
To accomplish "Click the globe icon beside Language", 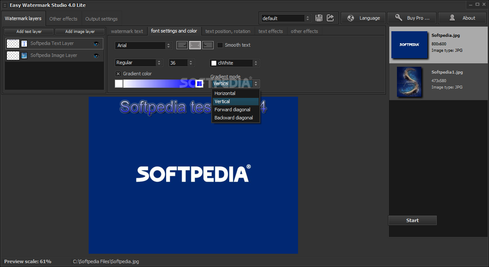I will [x=351, y=18].
